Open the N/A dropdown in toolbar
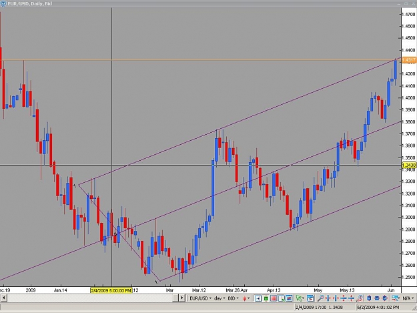Image resolution: width=417 pixels, height=313 pixels. [x=408, y=298]
